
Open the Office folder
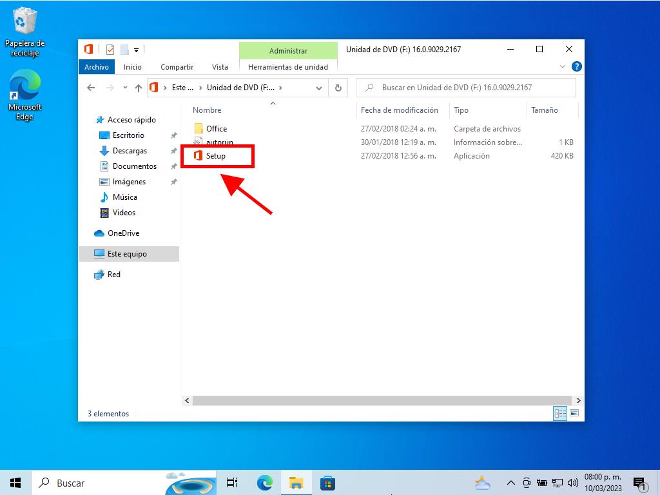[x=216, y=129]
